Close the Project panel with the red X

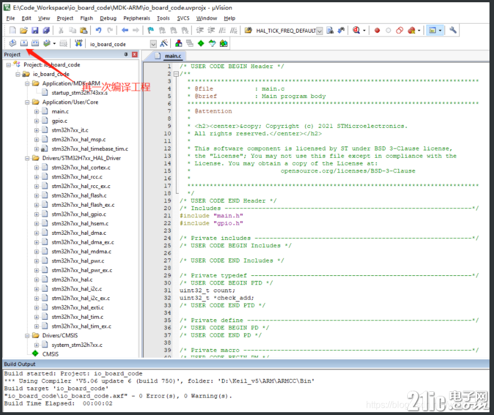135,55
